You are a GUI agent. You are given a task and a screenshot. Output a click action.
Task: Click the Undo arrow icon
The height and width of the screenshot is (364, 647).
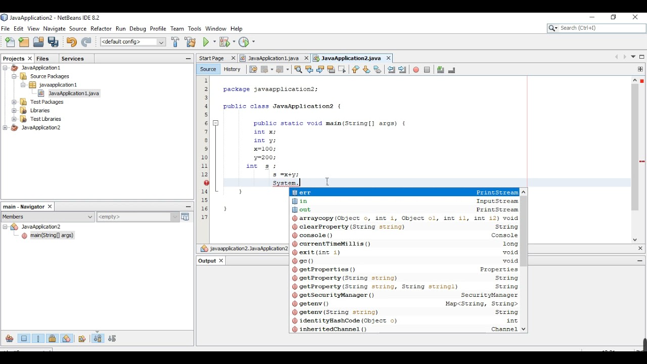71,42
